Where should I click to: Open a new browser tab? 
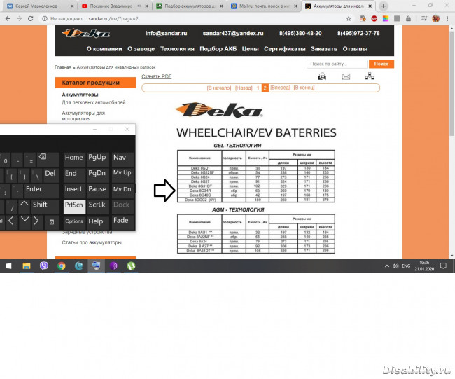click(384, 6)
